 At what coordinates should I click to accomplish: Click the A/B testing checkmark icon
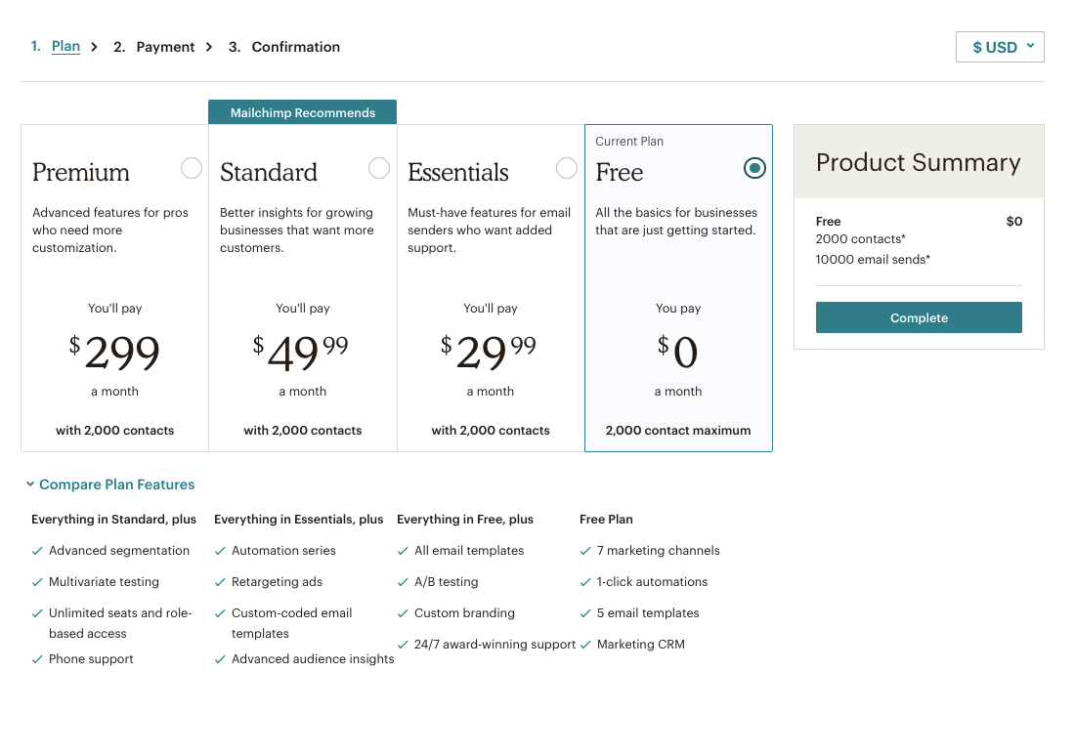[x=403, y=582]
